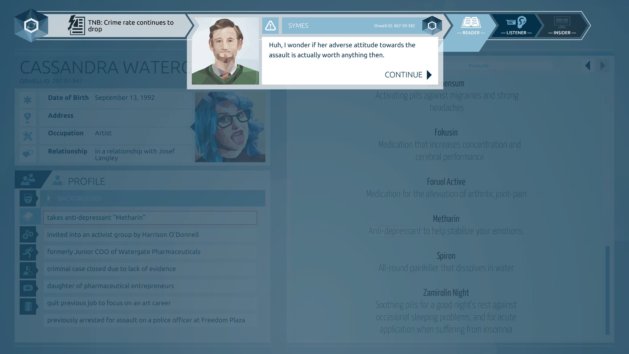Select the book category icon
The height and width of the screenshot is (354, 629).
[x=28, y=216]
